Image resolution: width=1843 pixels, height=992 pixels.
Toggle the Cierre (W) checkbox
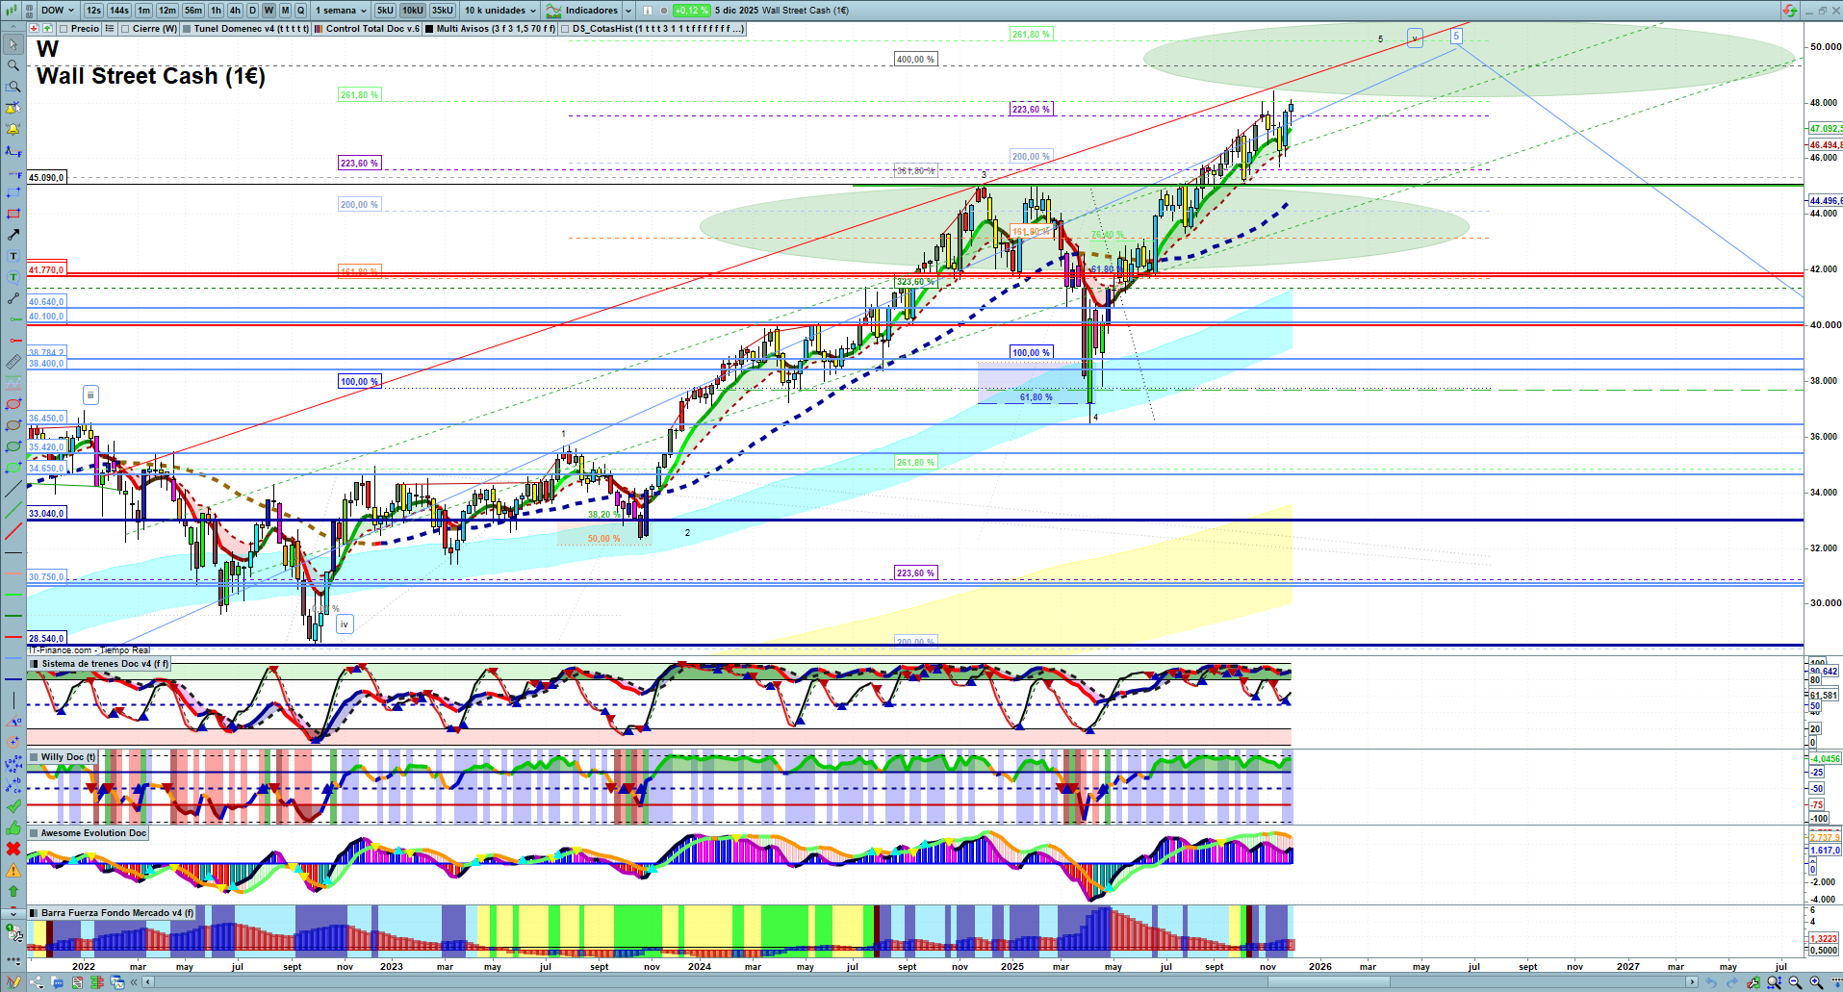(x=125, y=29)
